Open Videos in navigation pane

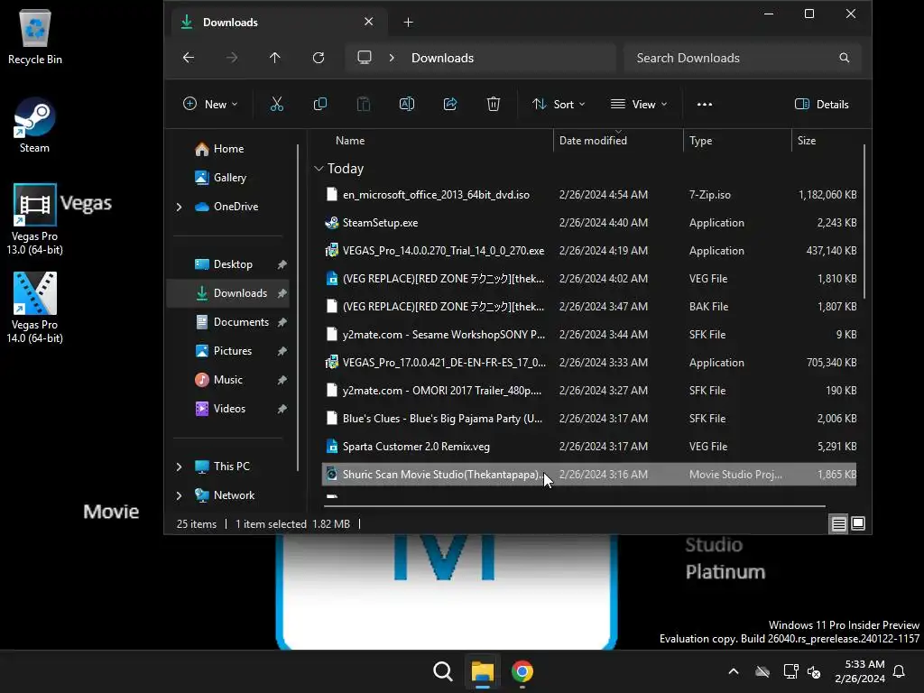pyautogui.click(x=220, y=409)
